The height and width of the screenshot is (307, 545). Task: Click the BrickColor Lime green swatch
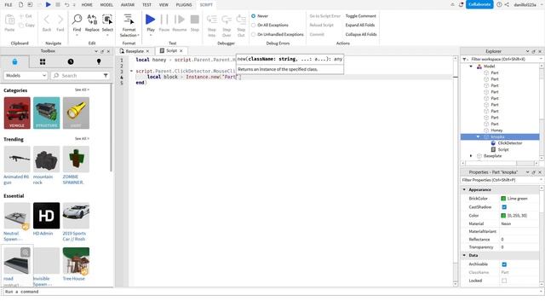[503, 199]
